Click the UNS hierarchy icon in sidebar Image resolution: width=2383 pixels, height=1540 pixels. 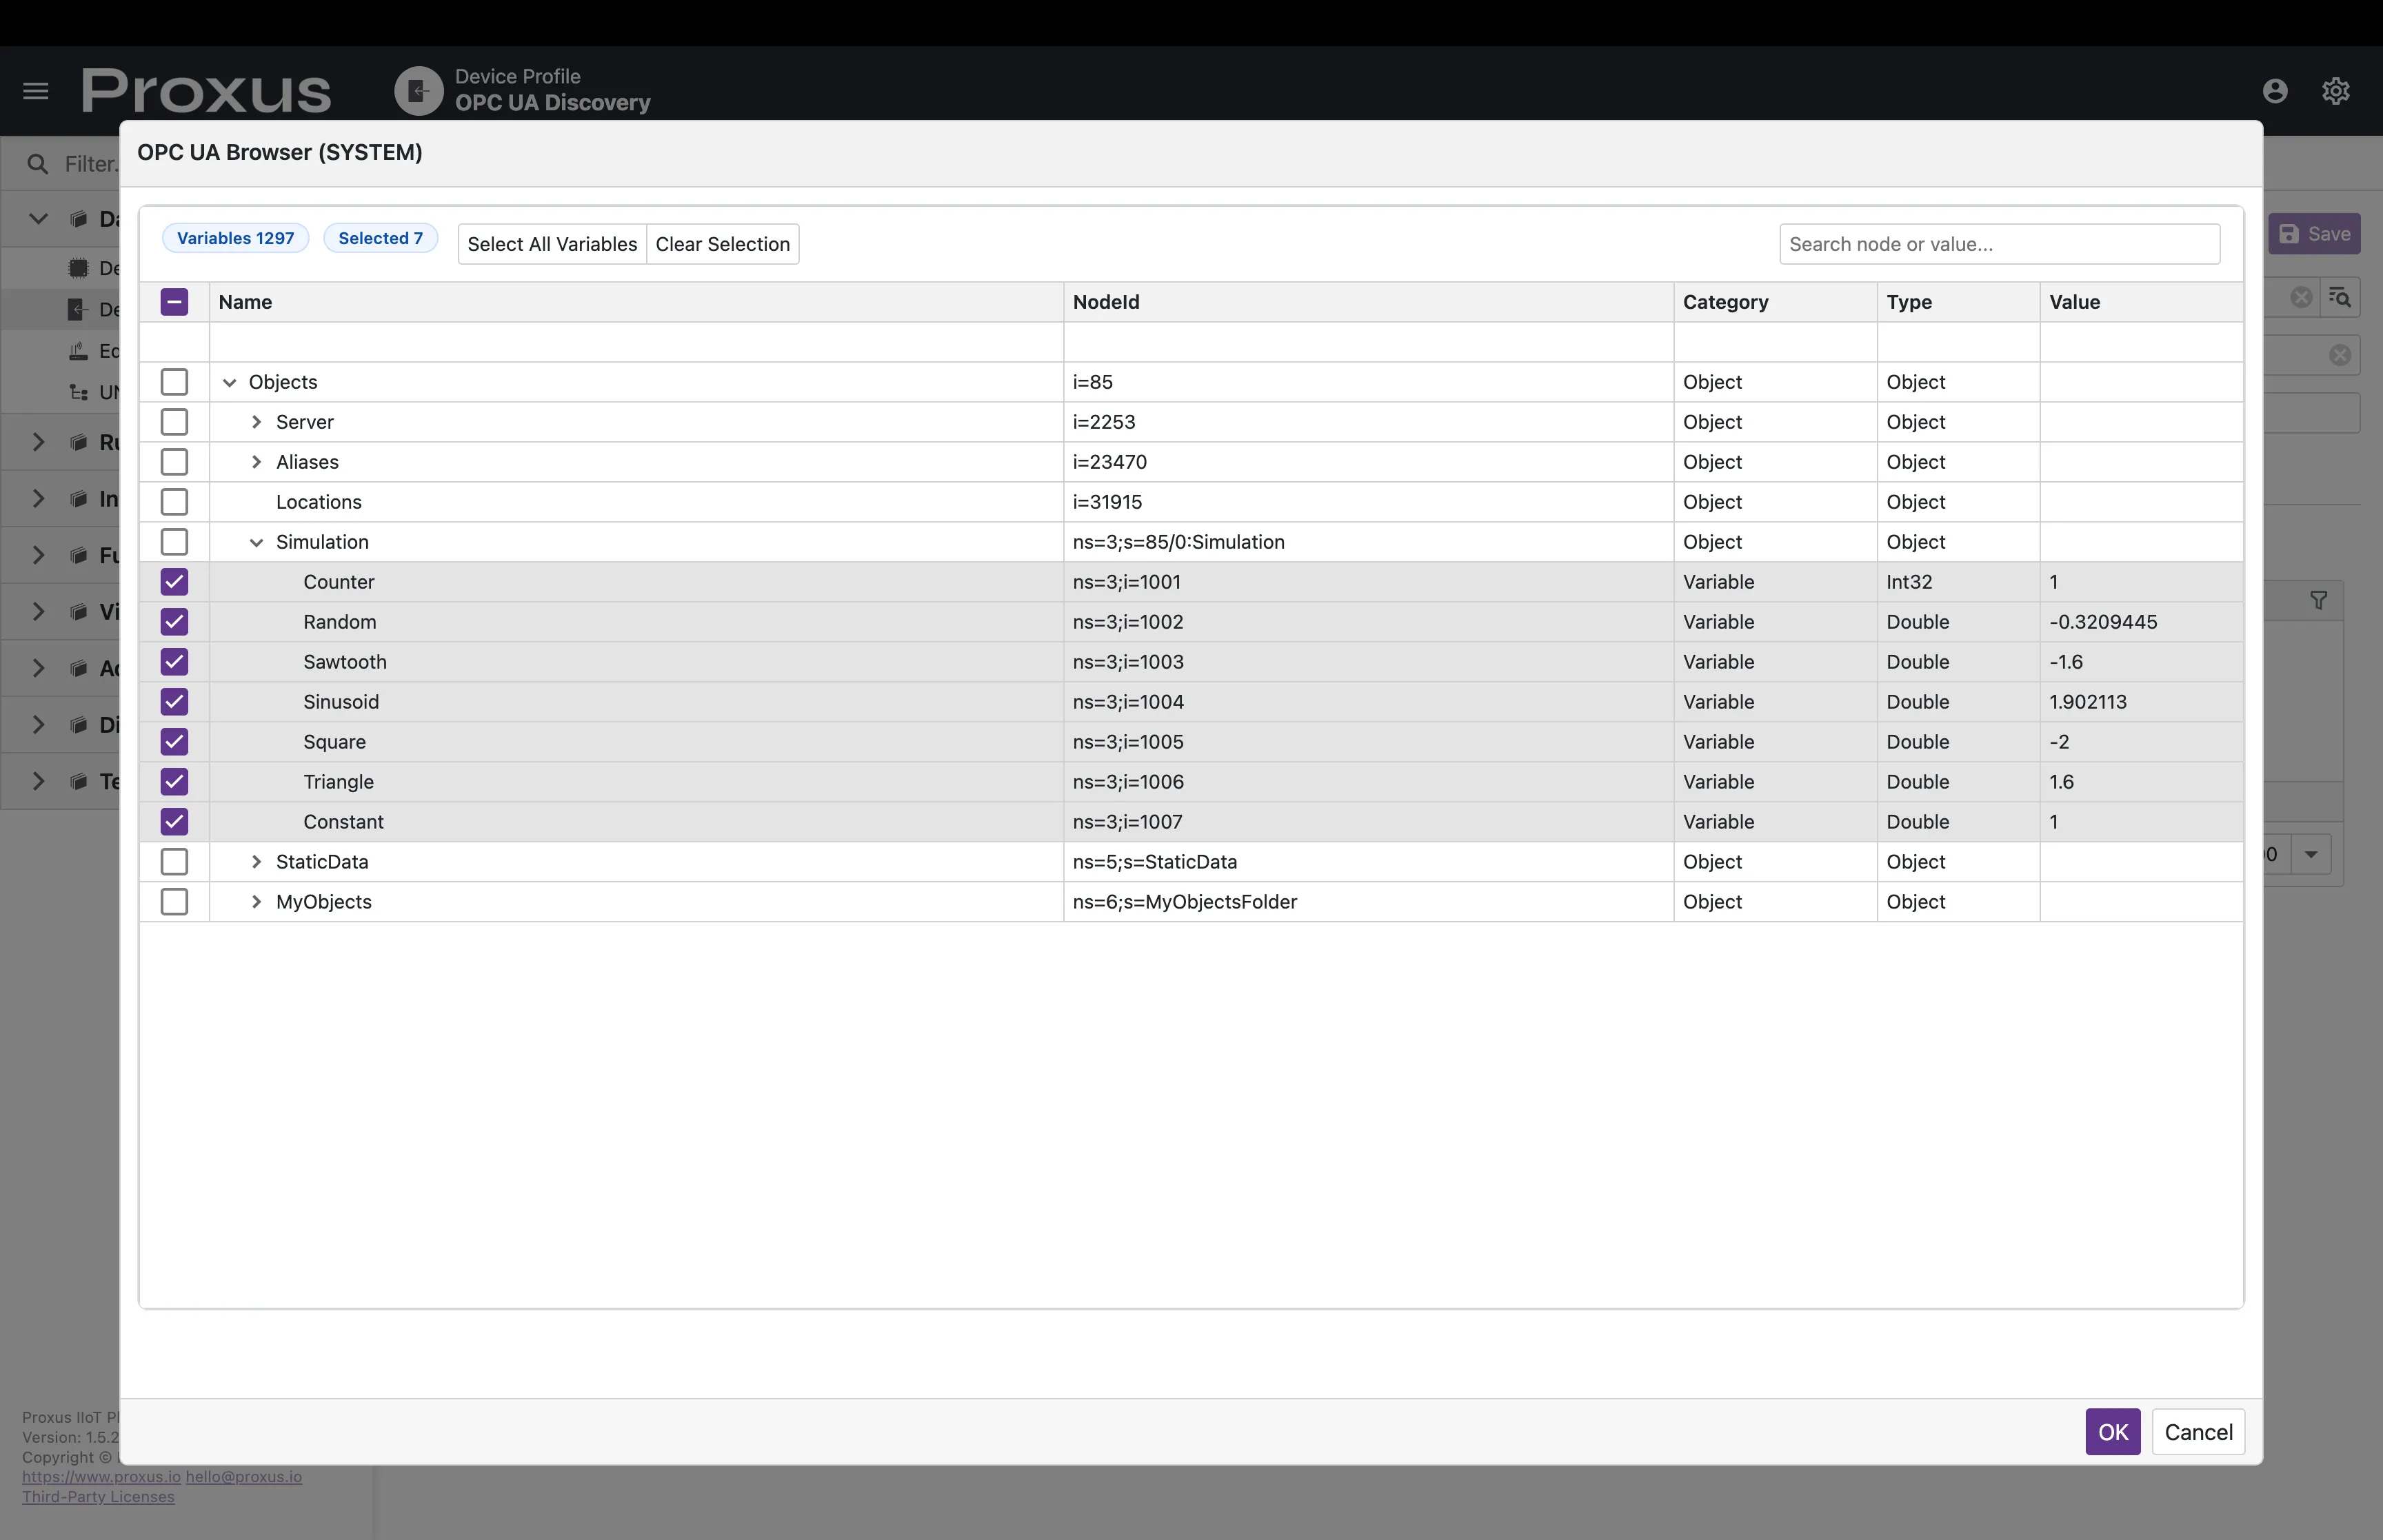[x=77, y=391]
